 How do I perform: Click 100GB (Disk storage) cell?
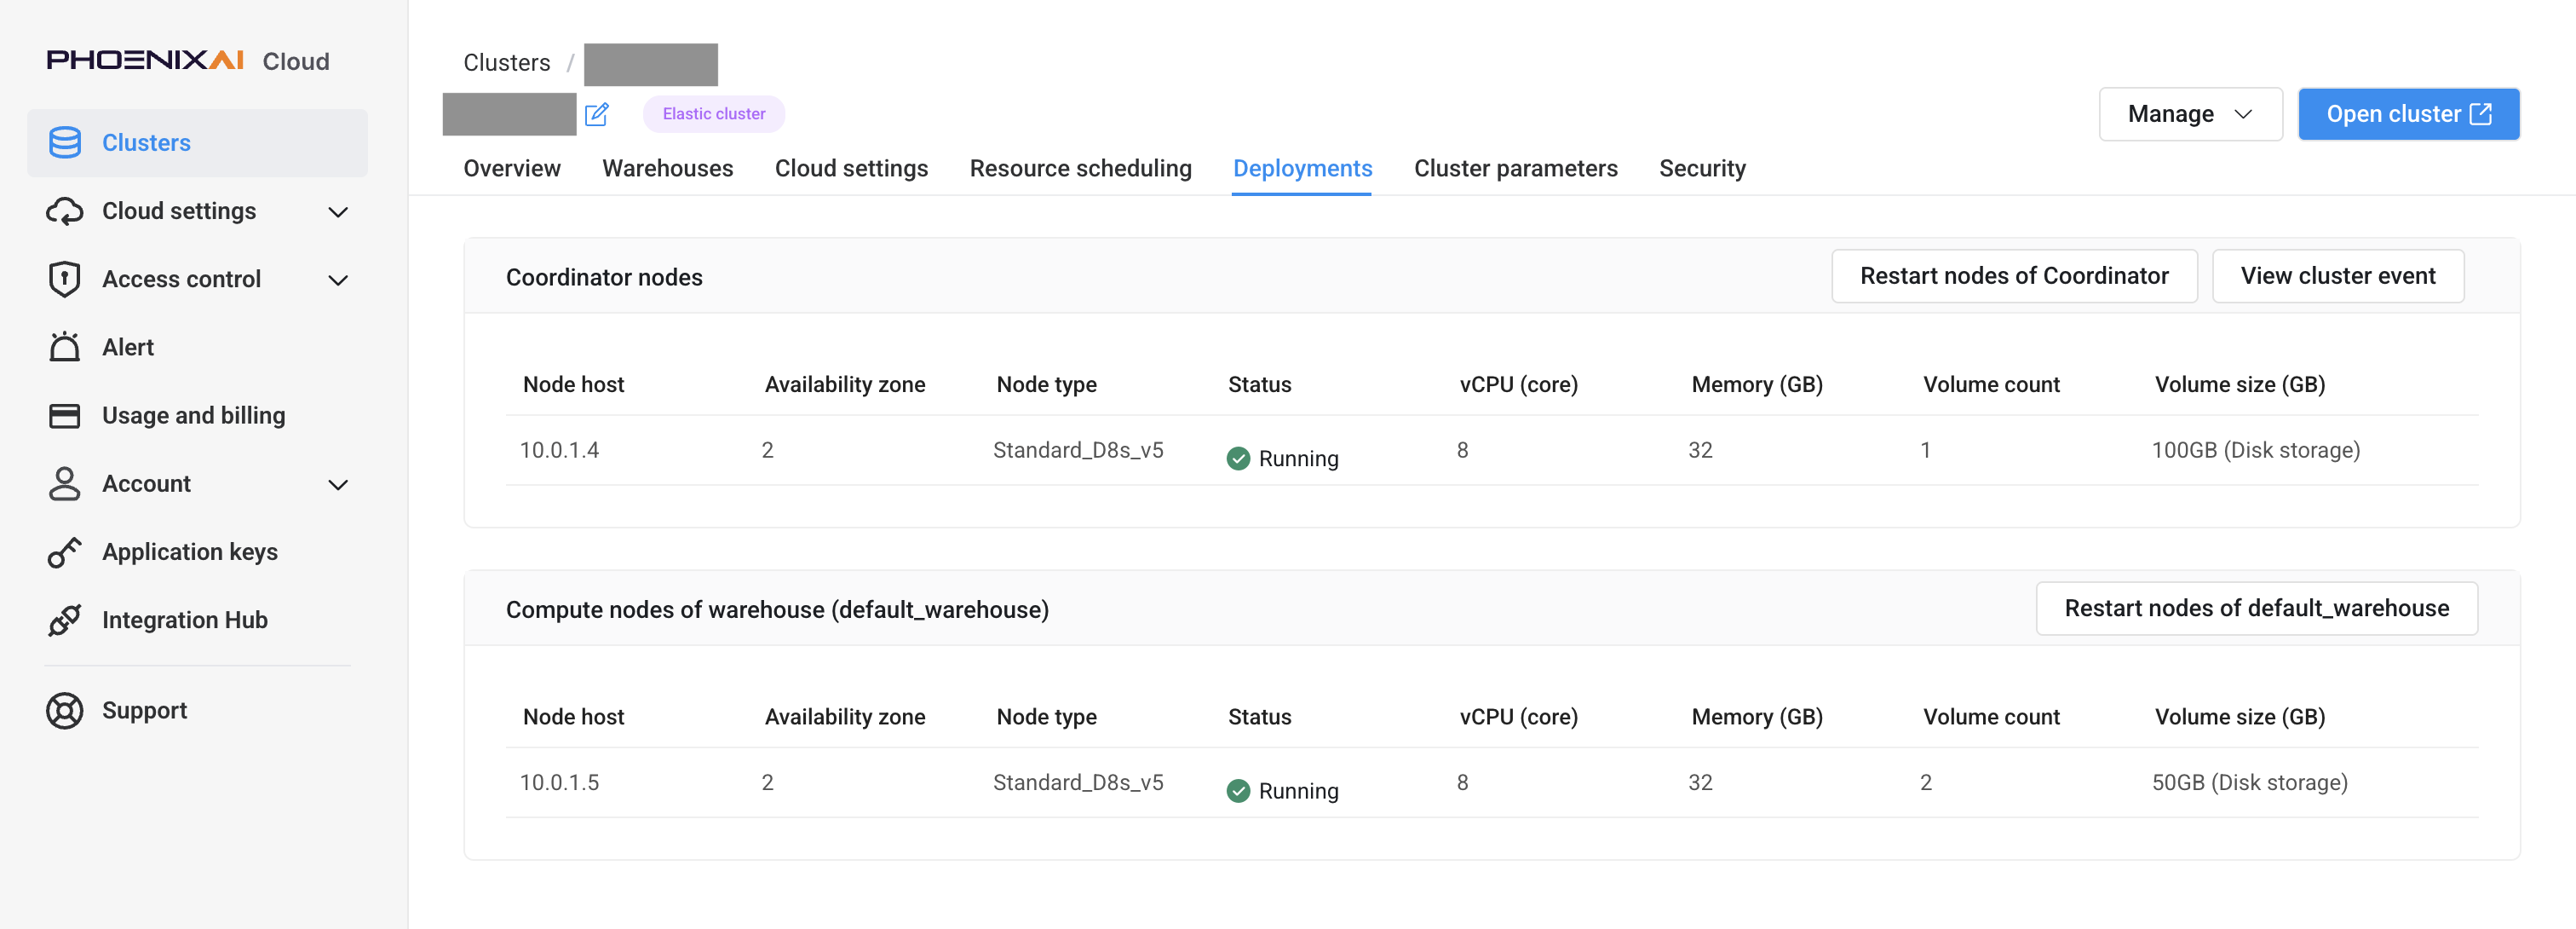(x=2255, y=450)
